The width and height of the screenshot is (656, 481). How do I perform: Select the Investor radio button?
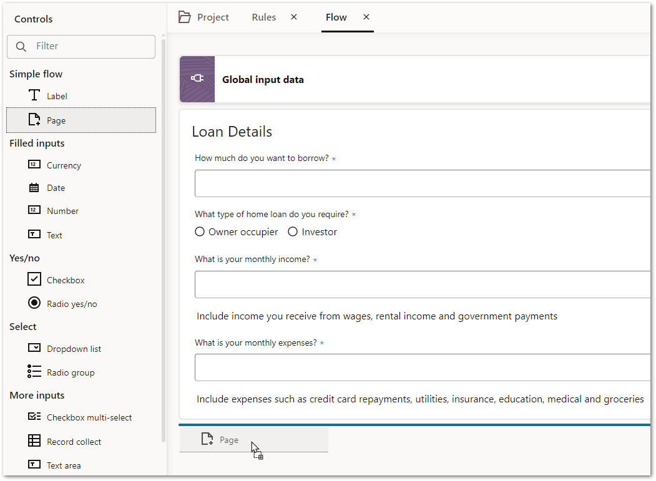click(293, 231)
